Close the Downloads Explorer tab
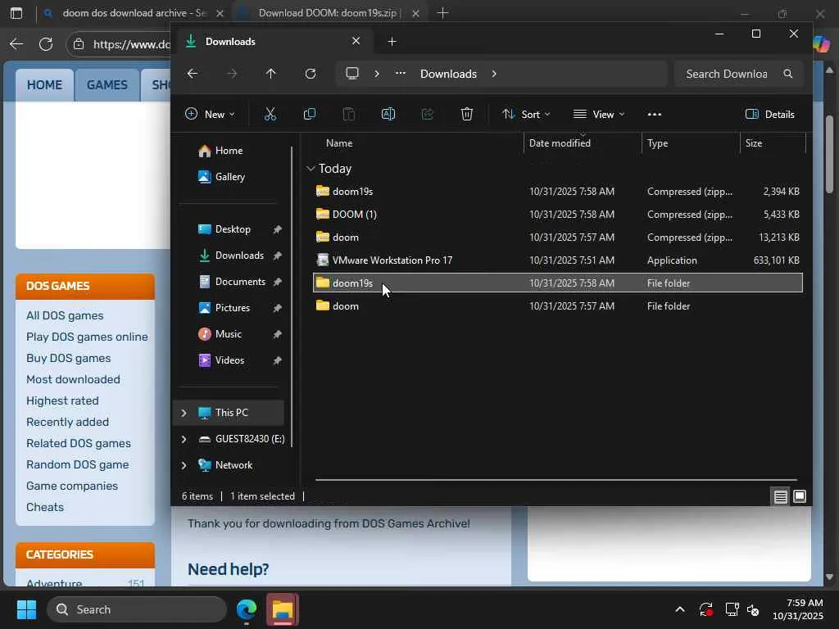839x629 pixels. 356,41
